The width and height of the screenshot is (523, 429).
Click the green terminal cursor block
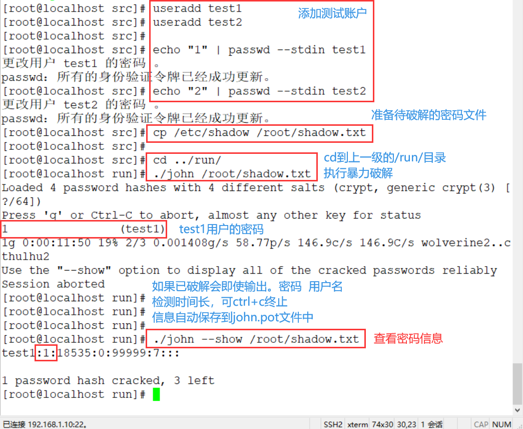pos(156,394)
